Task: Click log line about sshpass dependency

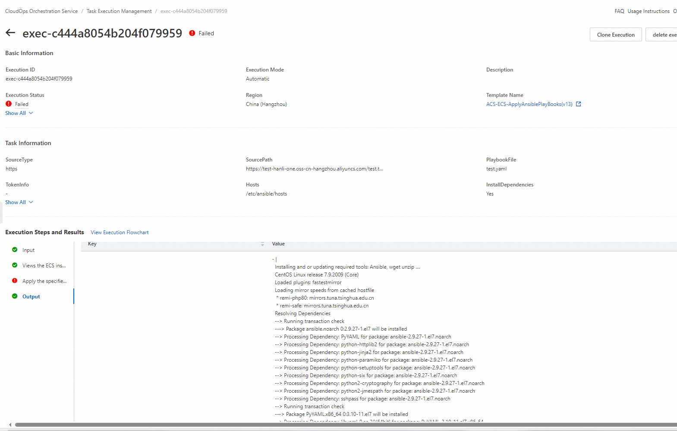Action: pyautogui.click(x=362, y=399)
